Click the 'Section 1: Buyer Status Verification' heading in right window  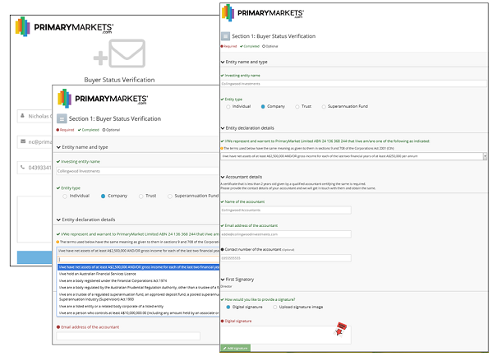[x=274, y=36]
